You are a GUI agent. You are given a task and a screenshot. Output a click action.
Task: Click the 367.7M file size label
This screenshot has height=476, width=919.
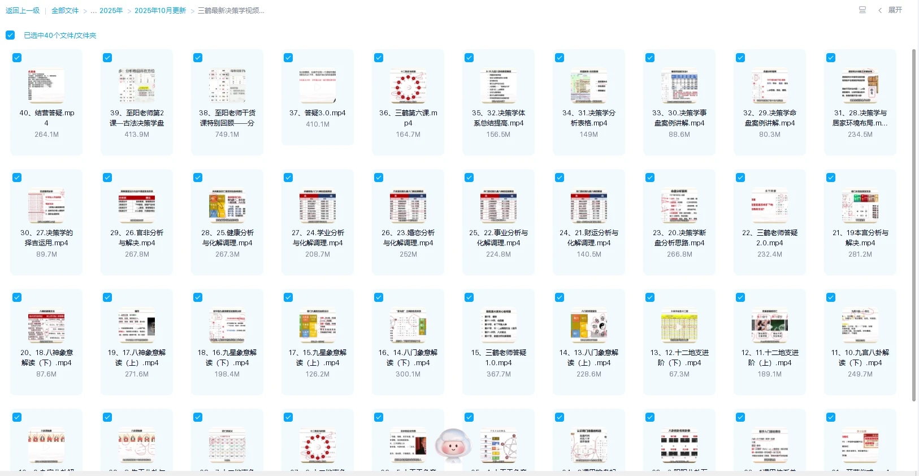[x=498, y=374]
